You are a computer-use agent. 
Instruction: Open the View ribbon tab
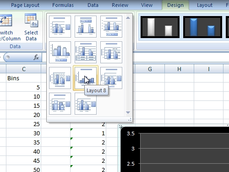(147, 5)
